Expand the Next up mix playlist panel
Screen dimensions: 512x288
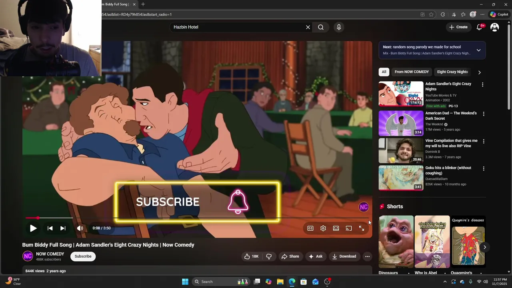pyautogui.click(x=478, y=50)
